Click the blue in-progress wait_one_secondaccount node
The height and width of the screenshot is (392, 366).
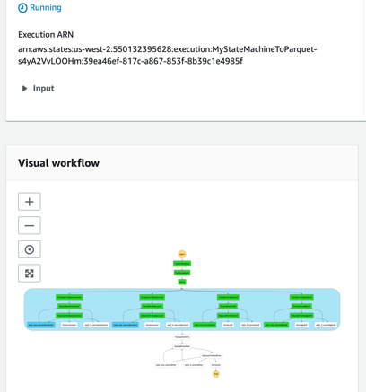tap(126, 325)
